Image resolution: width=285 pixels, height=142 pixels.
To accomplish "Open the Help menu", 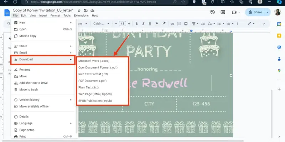I will coord(95,16).
